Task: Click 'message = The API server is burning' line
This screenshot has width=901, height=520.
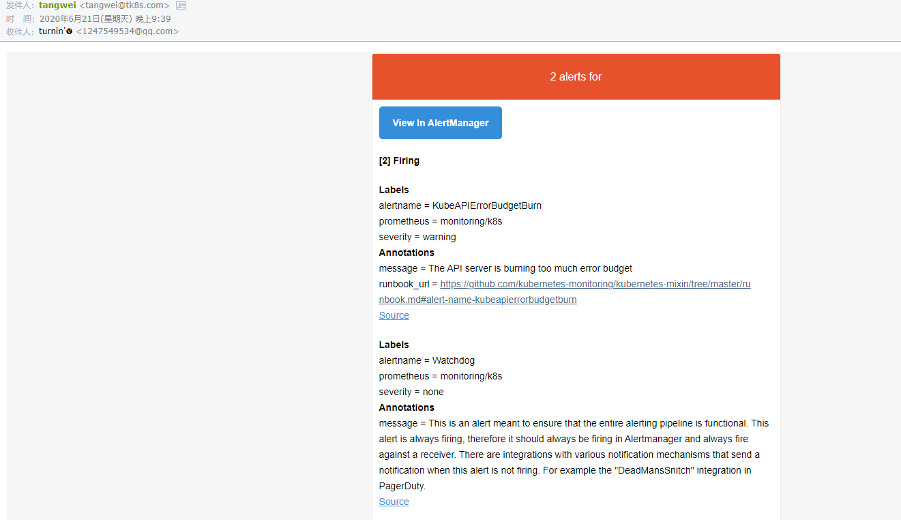Action: 505,268
